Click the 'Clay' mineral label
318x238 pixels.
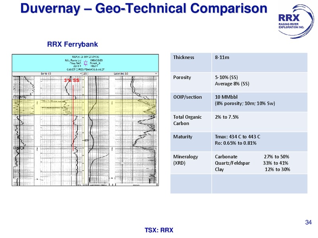[219, 169]
